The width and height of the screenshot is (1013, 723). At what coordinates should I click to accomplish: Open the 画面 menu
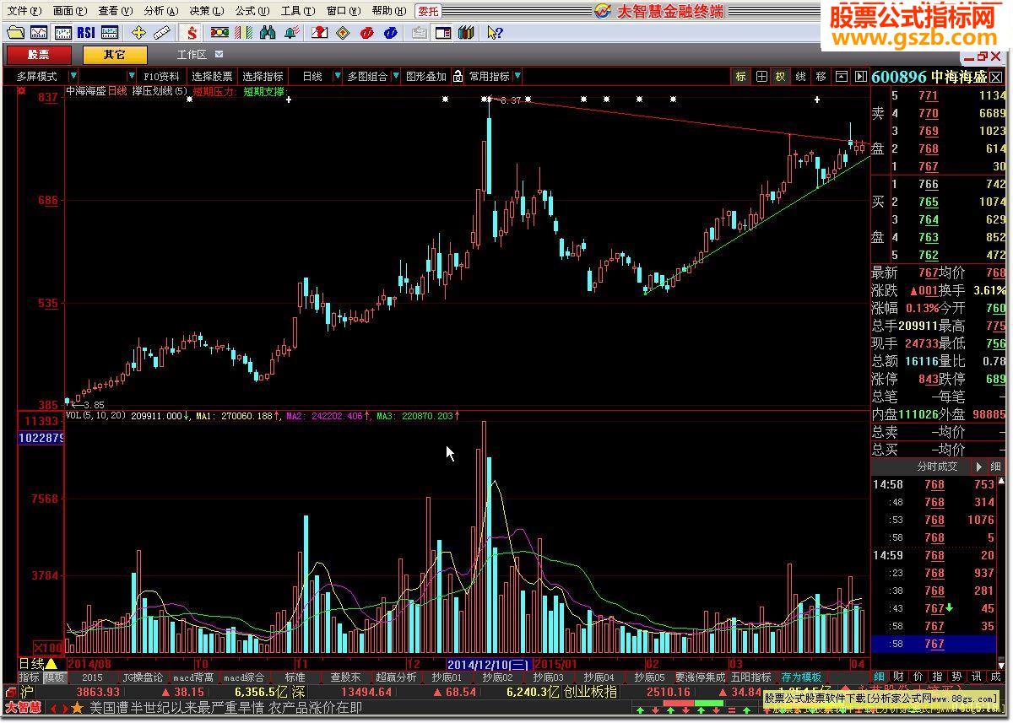coord(68,10)
